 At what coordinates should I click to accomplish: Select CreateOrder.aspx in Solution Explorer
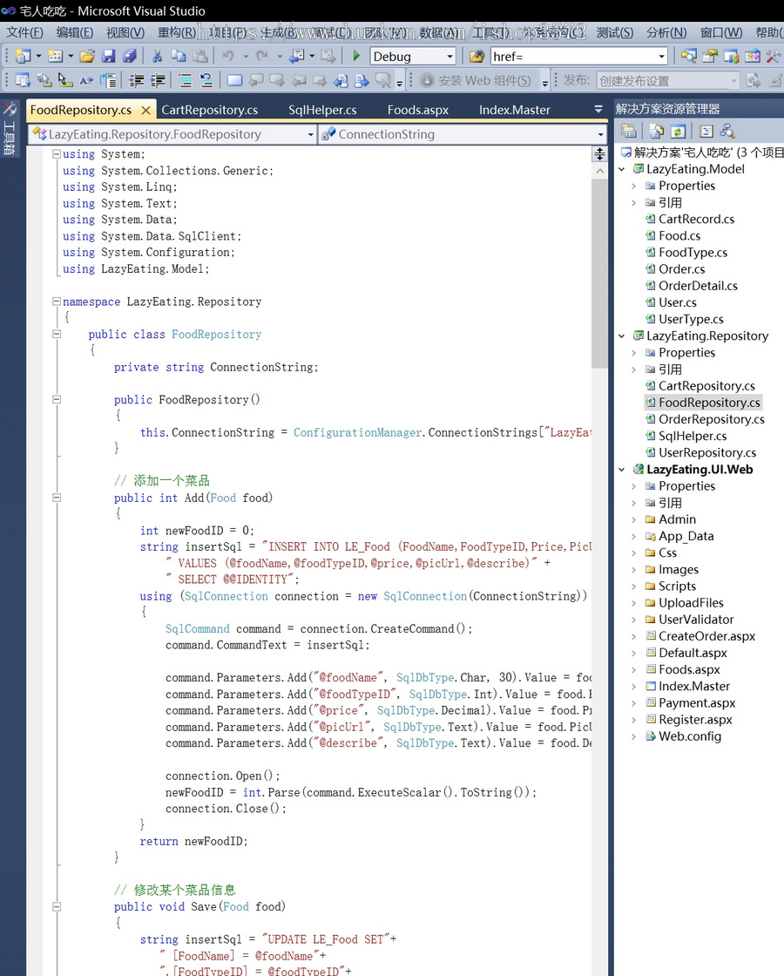(706, 636)
